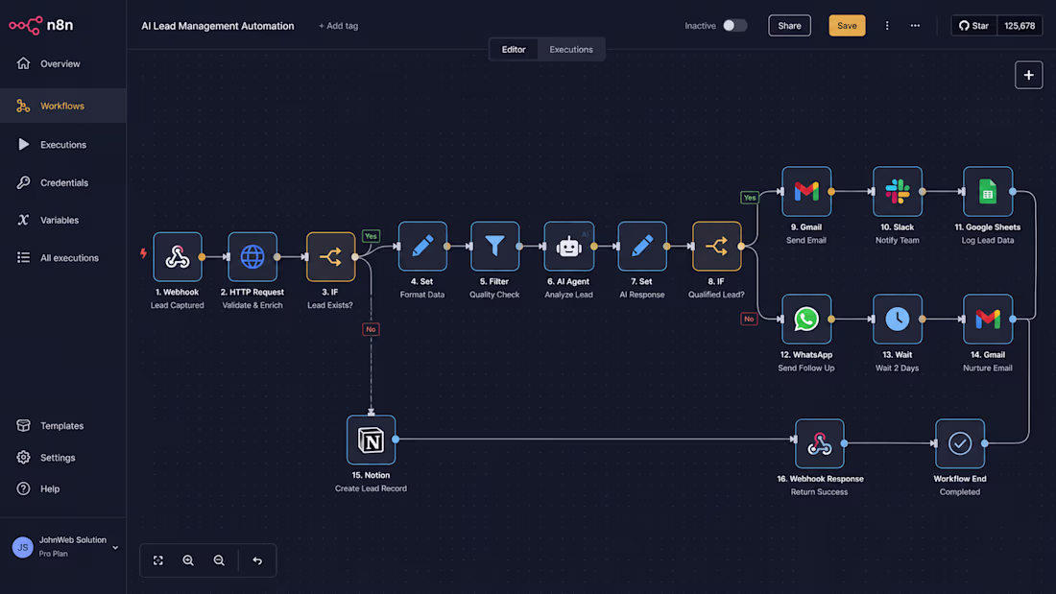
Task: Open the Webhook Lead Captured node
Action: [178, 256]
